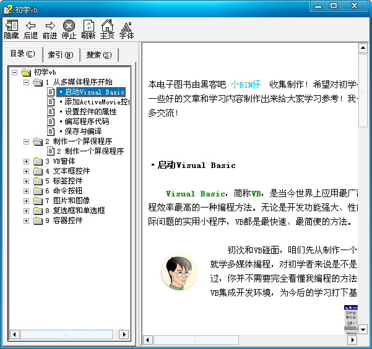Screen dimensions: 372x349
Task: Select topic 启动Visual Basic in tree
Action: [x=91, y=92]
